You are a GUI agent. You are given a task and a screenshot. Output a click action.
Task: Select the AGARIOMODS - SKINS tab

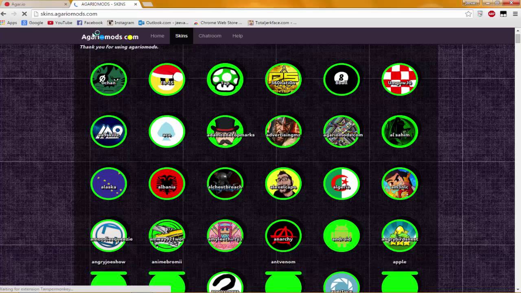tap(106, 4)
